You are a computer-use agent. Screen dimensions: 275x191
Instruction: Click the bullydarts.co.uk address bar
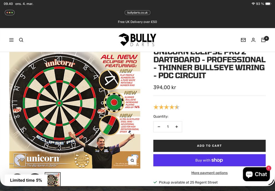(x=137, y=13)
